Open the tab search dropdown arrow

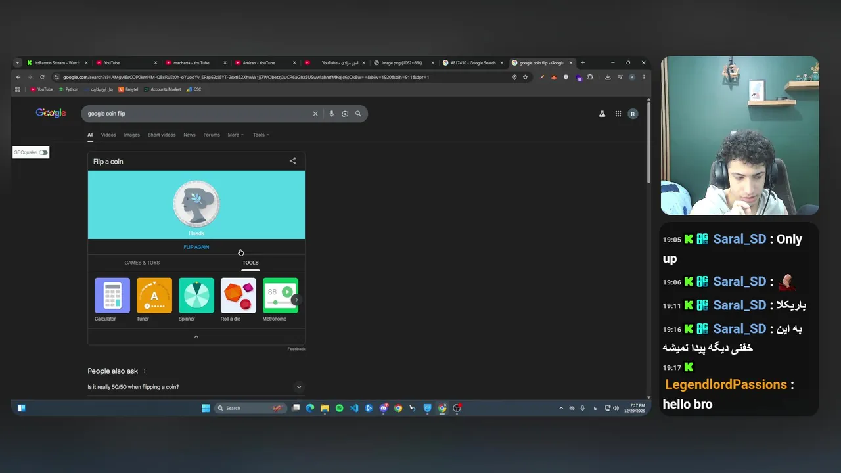pos(17,63)
